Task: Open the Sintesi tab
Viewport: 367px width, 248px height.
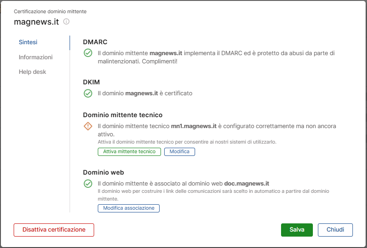Action: (28, 42)
